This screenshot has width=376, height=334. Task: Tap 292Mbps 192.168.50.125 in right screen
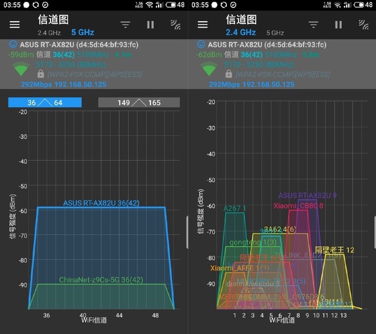click(x=252, y=85)
